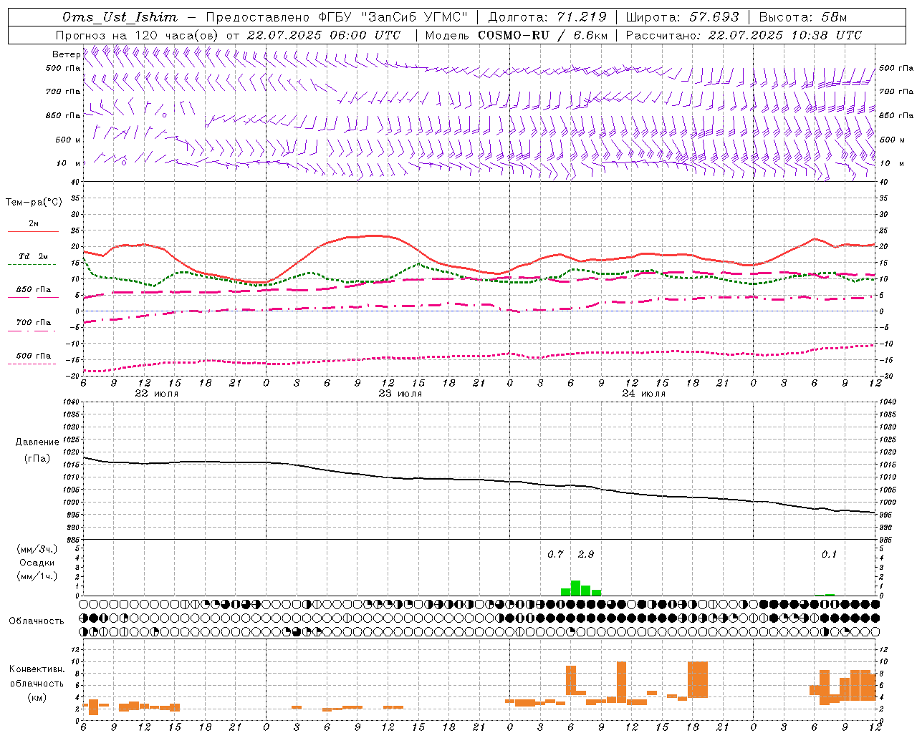This screenshot has height=733, width=917.
Task: Click the Осадки label
Action: click(37, 563)
